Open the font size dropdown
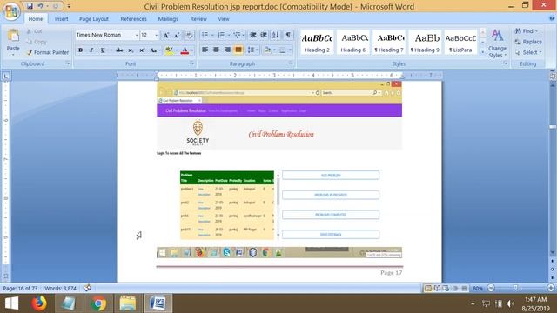This screenshot has width=557, height=313. click(156, 35)
